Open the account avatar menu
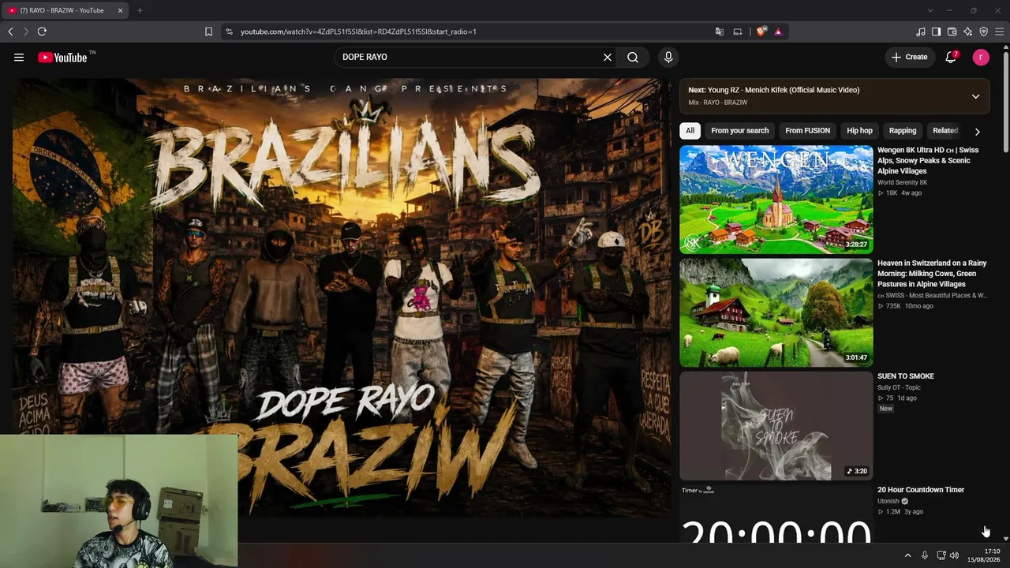This screenshot has height=568, width=1010. point(981,57)
